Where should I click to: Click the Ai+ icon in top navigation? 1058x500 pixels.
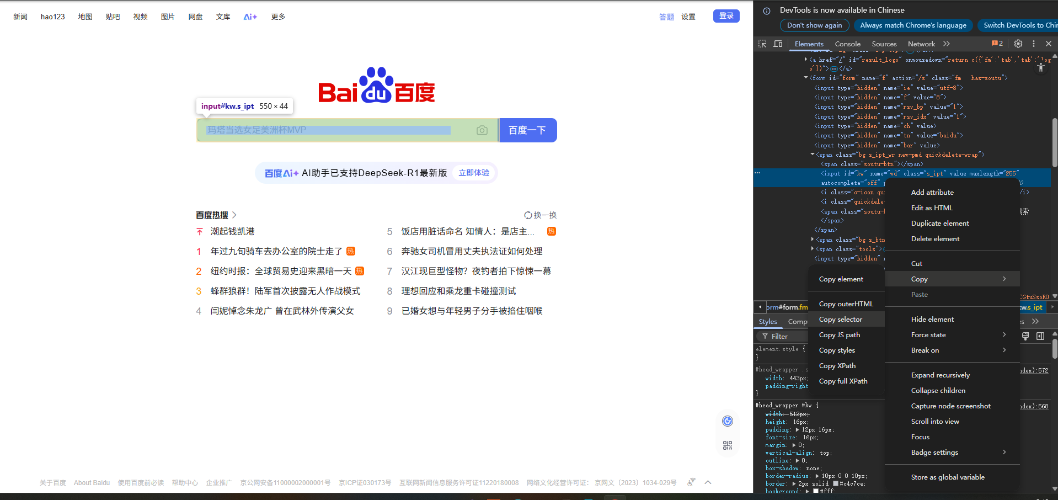[250, 17]
